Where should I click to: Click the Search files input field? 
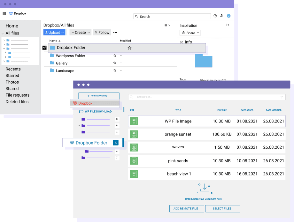click(205, 97)
